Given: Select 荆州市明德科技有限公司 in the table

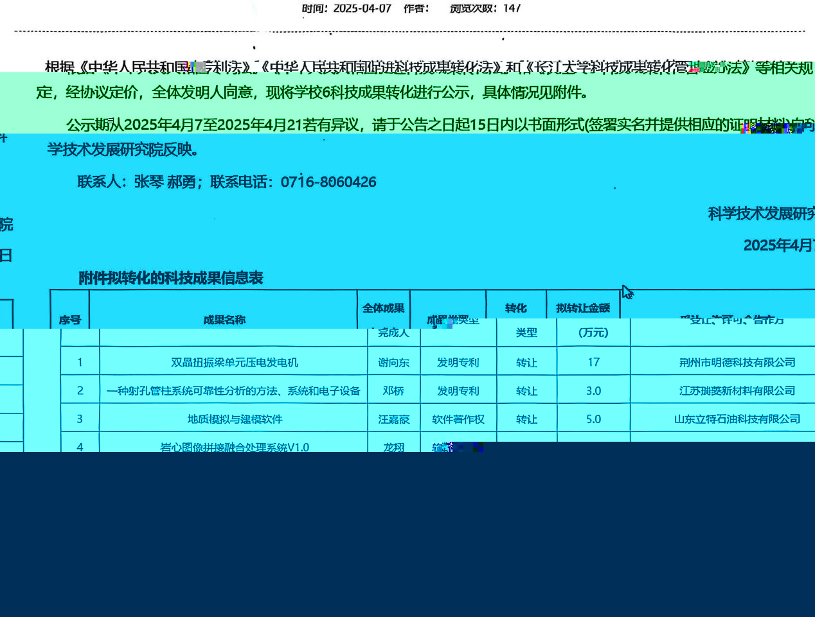Looking at the screenshot, I should [x=737, y=363].
